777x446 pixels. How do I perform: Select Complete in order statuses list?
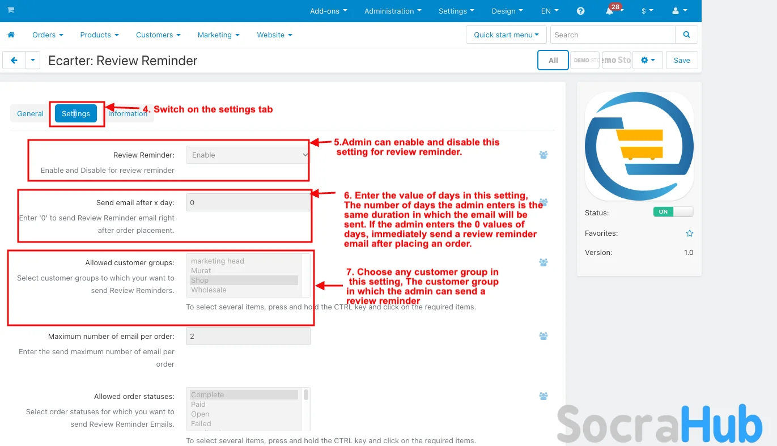click(x=244, y=395)
